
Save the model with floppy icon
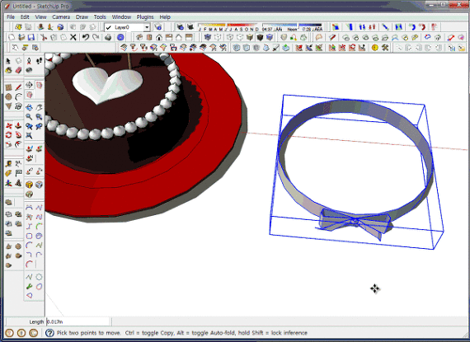(31, 37)
